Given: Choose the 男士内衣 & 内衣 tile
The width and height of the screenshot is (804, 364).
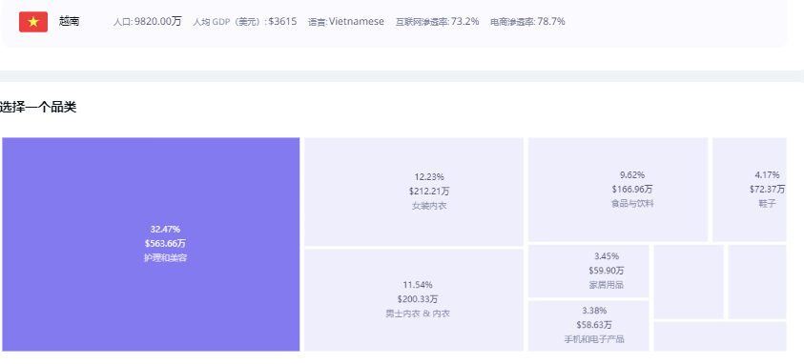Looking at the screenshot, I should coord(414,300).
